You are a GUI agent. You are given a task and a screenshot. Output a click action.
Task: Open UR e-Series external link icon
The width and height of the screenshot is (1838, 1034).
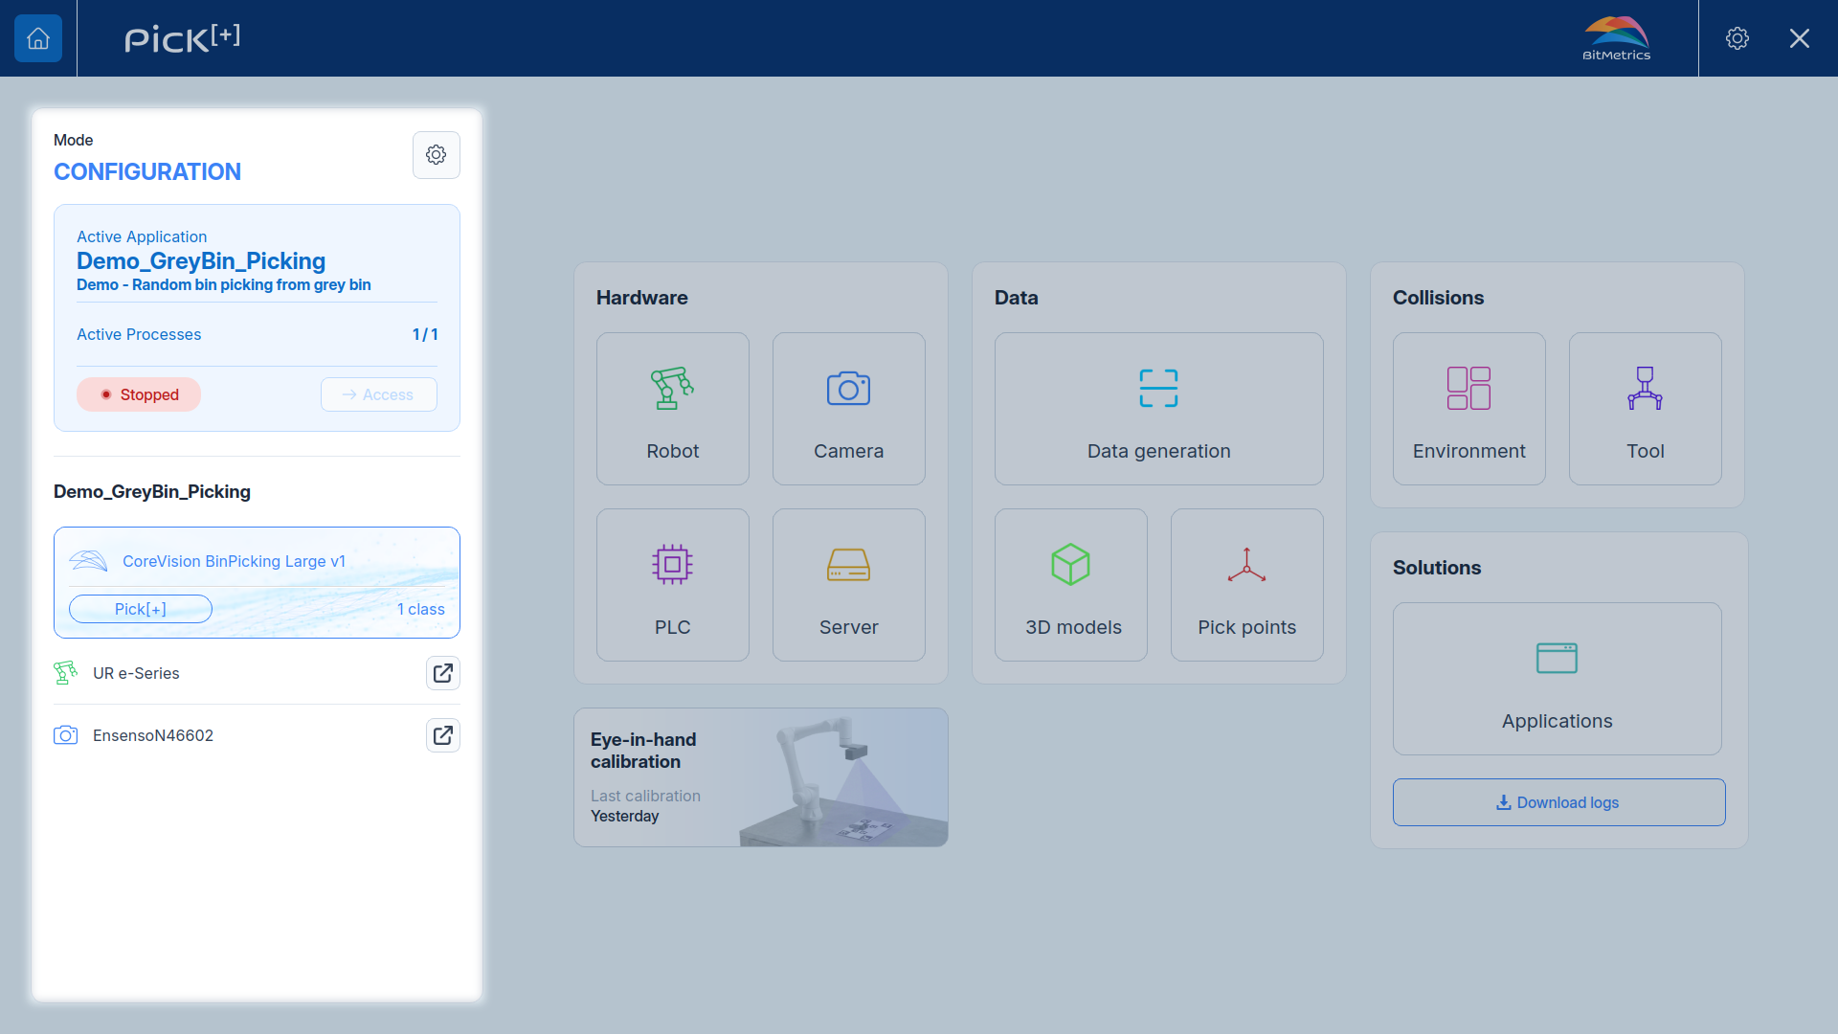pyautogui.click(x=442, y=673)
